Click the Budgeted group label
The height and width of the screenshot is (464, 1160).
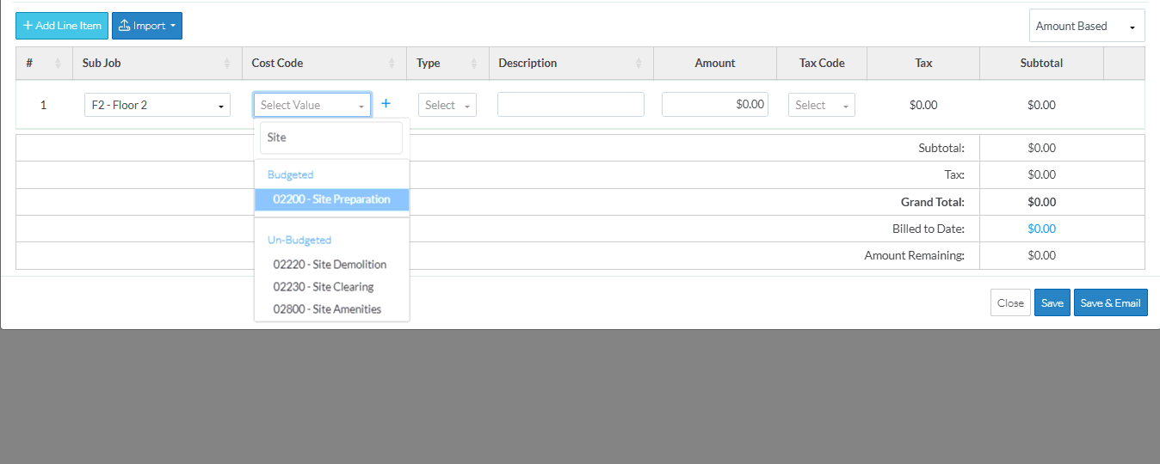click(291, 174)
